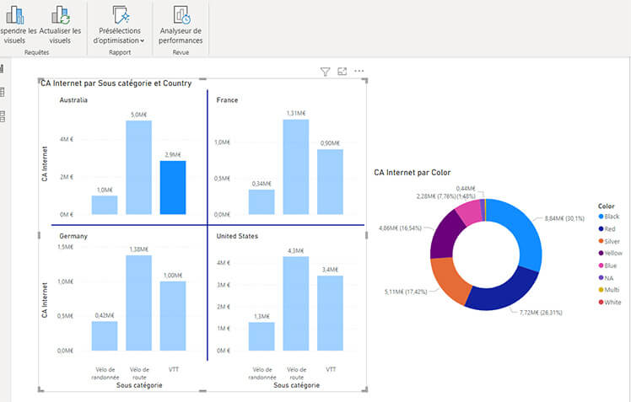
Task: Click the Australia panel header
Action: click(73, 100)
